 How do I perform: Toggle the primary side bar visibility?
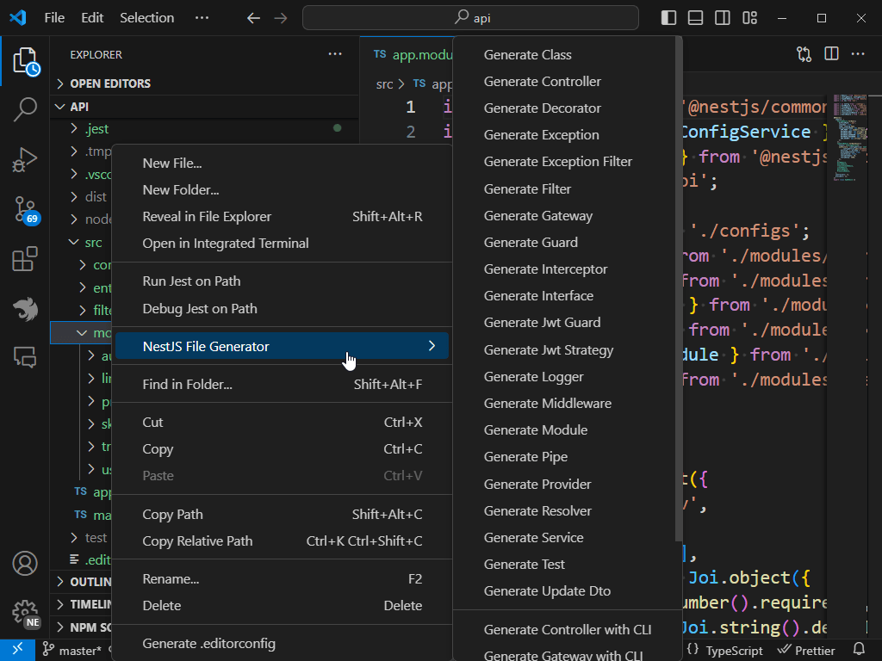[668, 17]
